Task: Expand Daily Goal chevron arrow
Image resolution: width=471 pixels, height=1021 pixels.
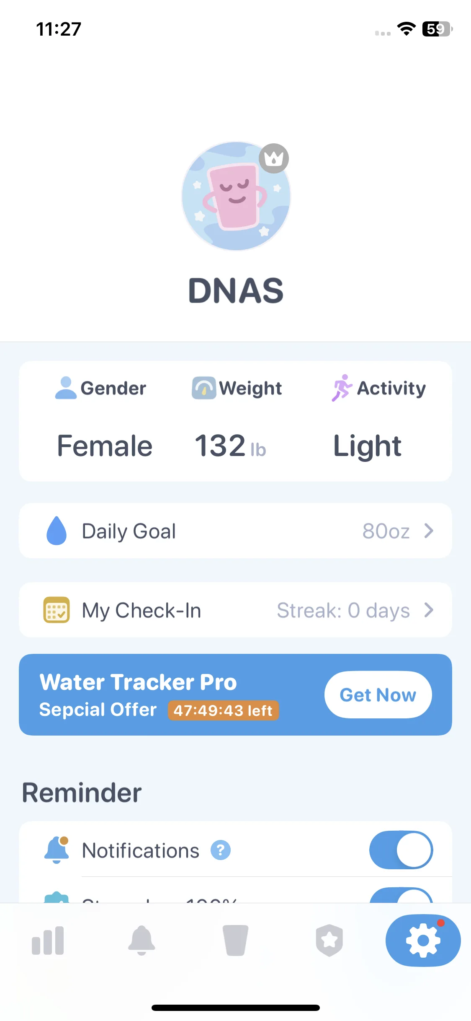Action: click(429, 531)
